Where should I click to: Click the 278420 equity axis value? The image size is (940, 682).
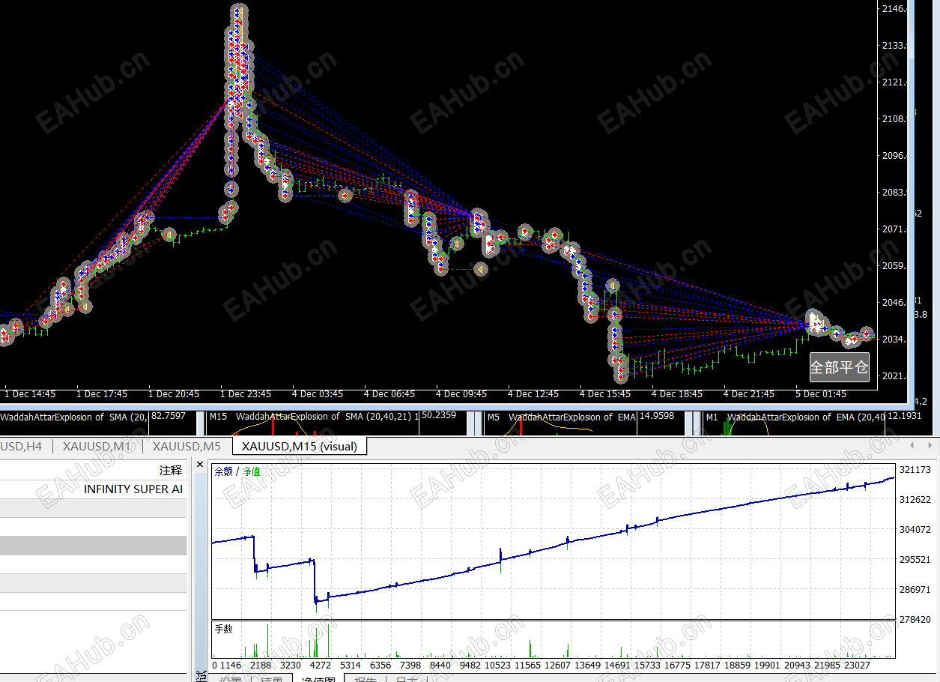pos(915,620)
